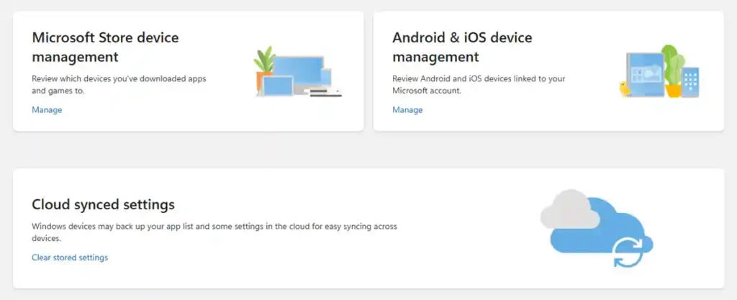This screenshot has width=737, height=300.
Task: Select the Microsoft Store device management heading
Action: (x=105, y=47)
